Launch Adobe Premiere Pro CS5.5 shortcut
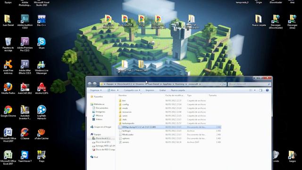Screen dimensions: 302x170 pyautogui.click(x=25, y=44)
